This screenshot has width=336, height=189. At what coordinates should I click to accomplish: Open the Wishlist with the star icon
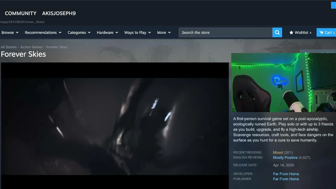pyautogui.click(x=300, y=33)
